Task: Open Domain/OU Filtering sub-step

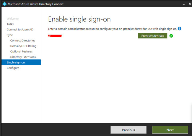Action: coord(23,46)
